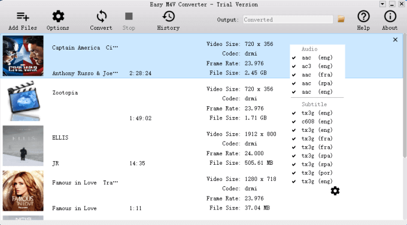Click the 'Zootopia' title text

(65, 93)
